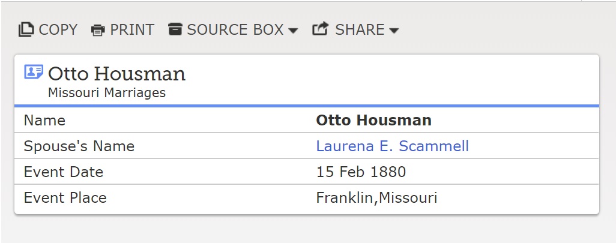Viewport: 616px width, 243px height.
Task: Open the SHARE menu label
Action: (360, 29)
